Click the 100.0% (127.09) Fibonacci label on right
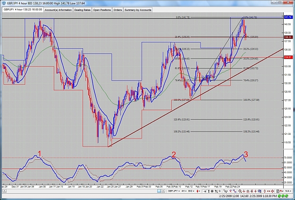295x200 pixels. pos(251,100)
